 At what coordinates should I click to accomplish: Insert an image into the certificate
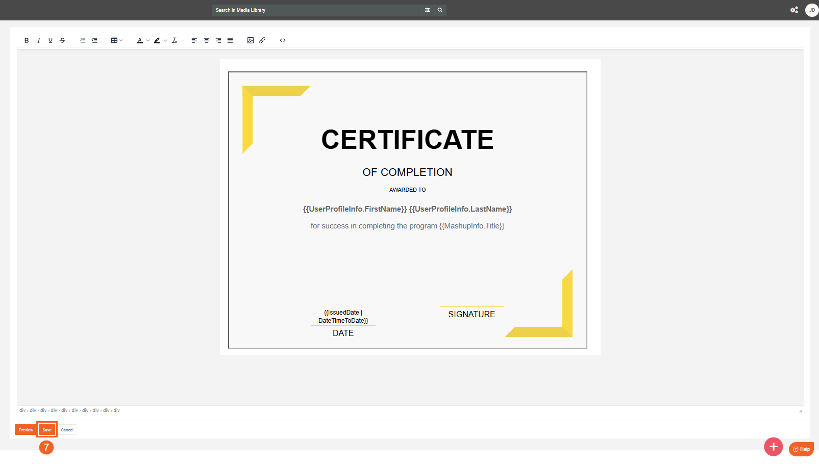pos(251,40)
